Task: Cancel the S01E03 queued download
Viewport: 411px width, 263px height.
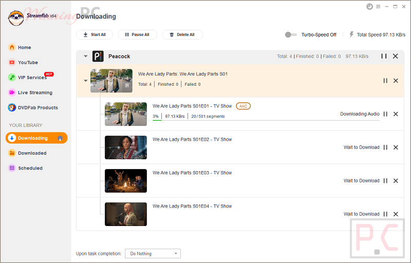Action: [396, 181]
